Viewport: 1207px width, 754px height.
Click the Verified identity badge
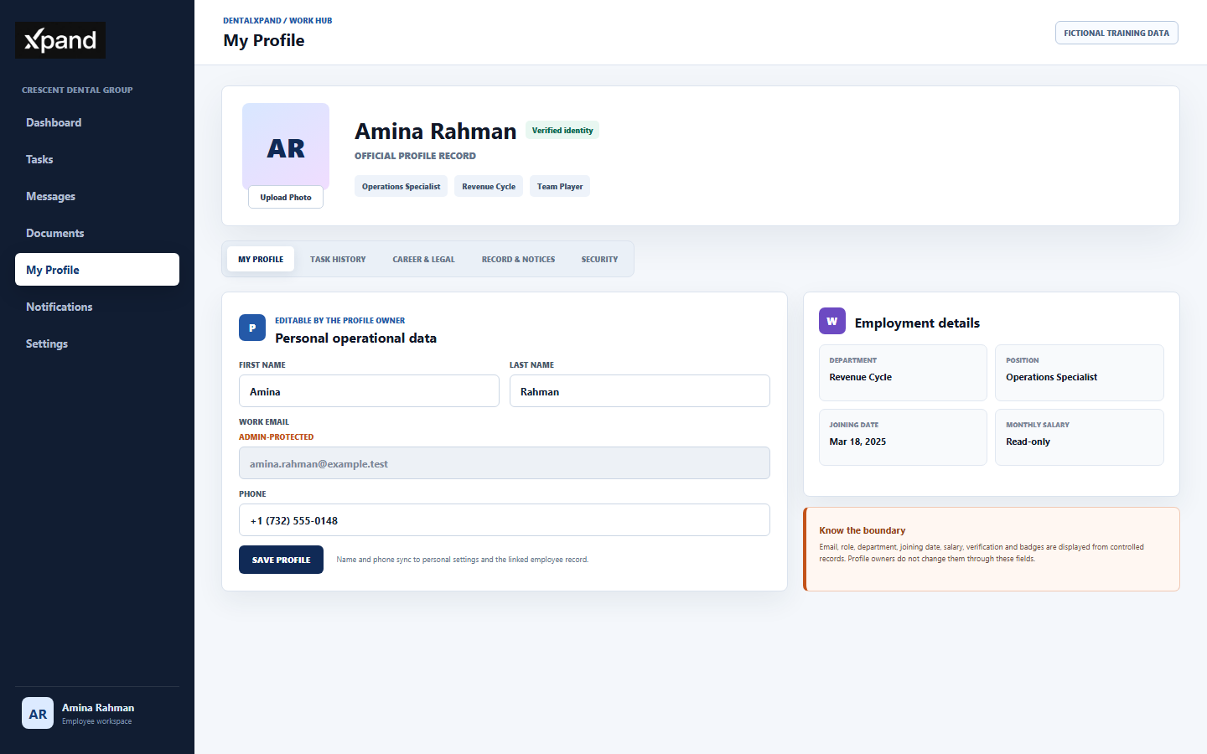562,130
